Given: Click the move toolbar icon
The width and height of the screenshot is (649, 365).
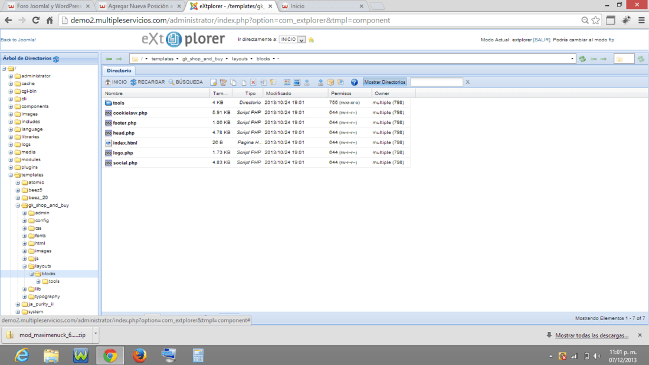Looking at the screenshot, I should point(244,82).
